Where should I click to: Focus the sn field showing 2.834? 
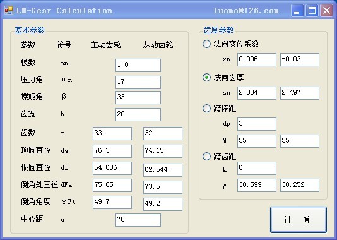257,93
